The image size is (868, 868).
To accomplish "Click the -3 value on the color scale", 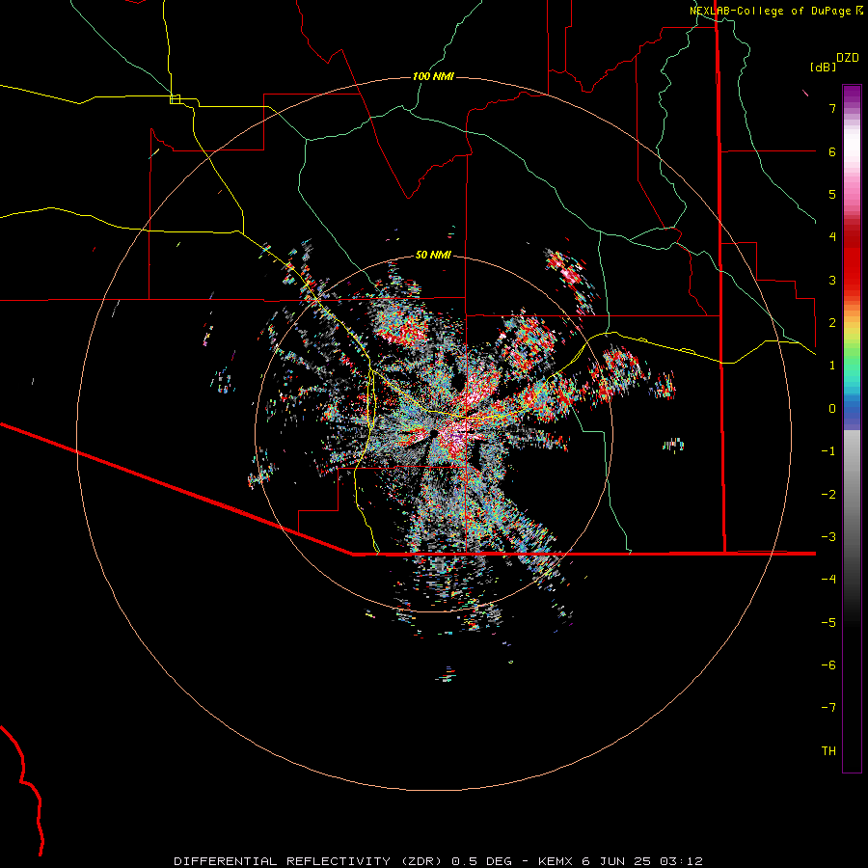I will (828, 536).
